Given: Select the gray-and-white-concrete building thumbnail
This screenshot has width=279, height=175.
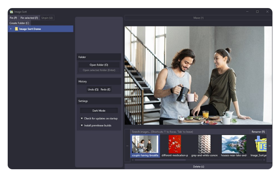Looking at the screenshot, I should [204, 145].
